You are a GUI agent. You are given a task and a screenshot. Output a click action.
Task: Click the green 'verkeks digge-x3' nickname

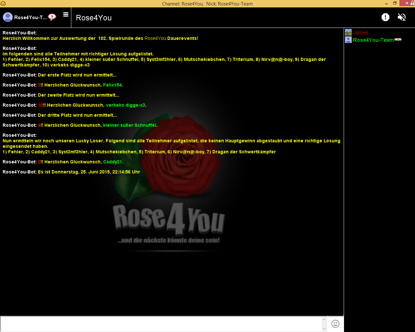[125, 105]
